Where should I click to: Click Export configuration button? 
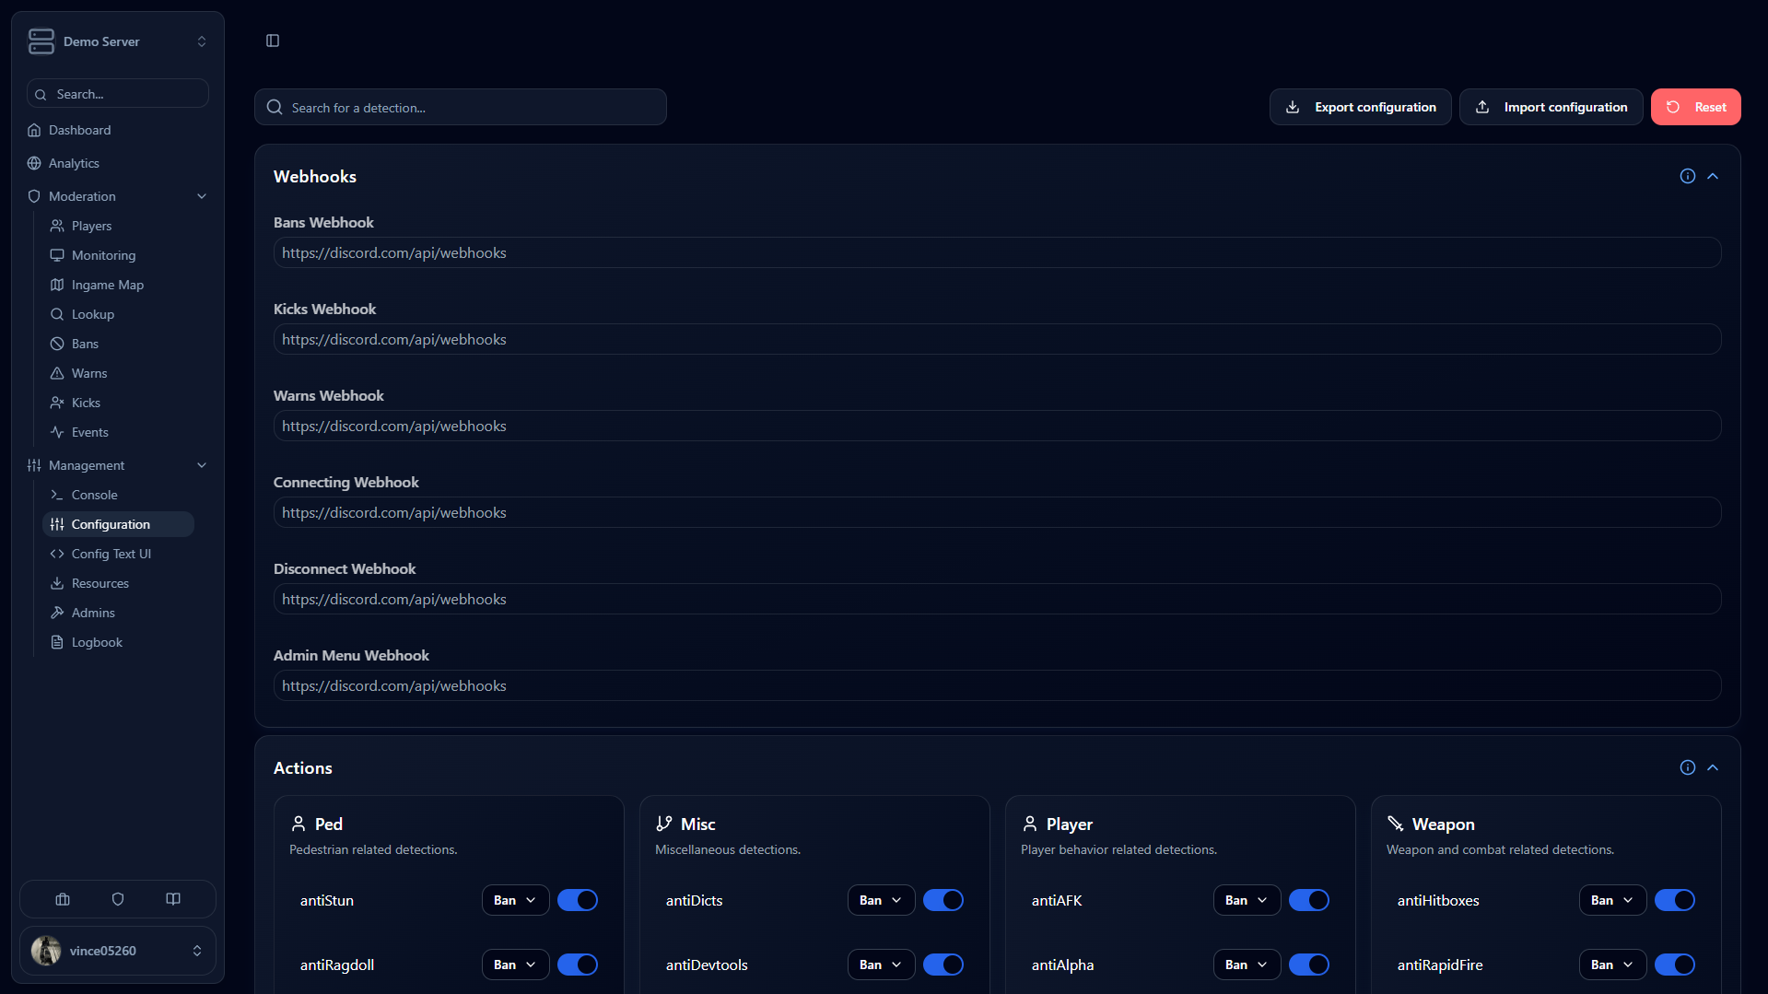coord(1360,107)
